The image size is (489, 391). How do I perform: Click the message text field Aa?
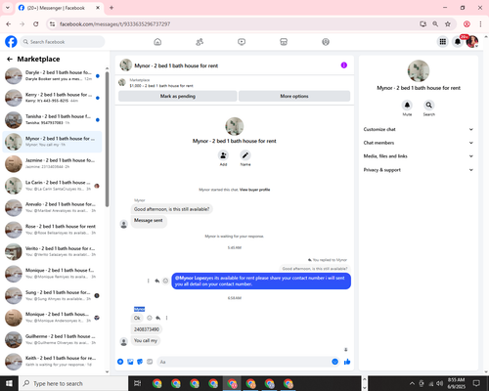[244, 362]
